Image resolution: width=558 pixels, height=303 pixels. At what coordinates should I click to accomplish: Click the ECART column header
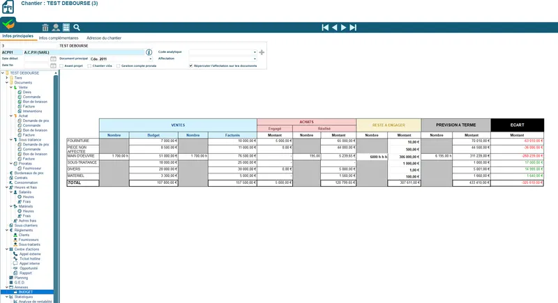point(517,125)
